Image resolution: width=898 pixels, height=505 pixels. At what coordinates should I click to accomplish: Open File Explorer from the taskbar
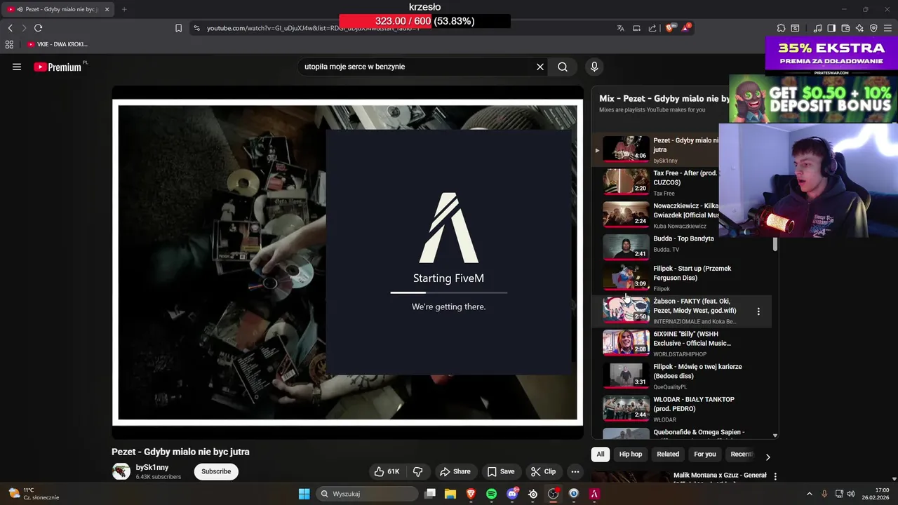450,494
